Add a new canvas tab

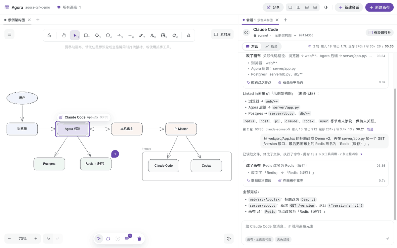click(38, 20)
